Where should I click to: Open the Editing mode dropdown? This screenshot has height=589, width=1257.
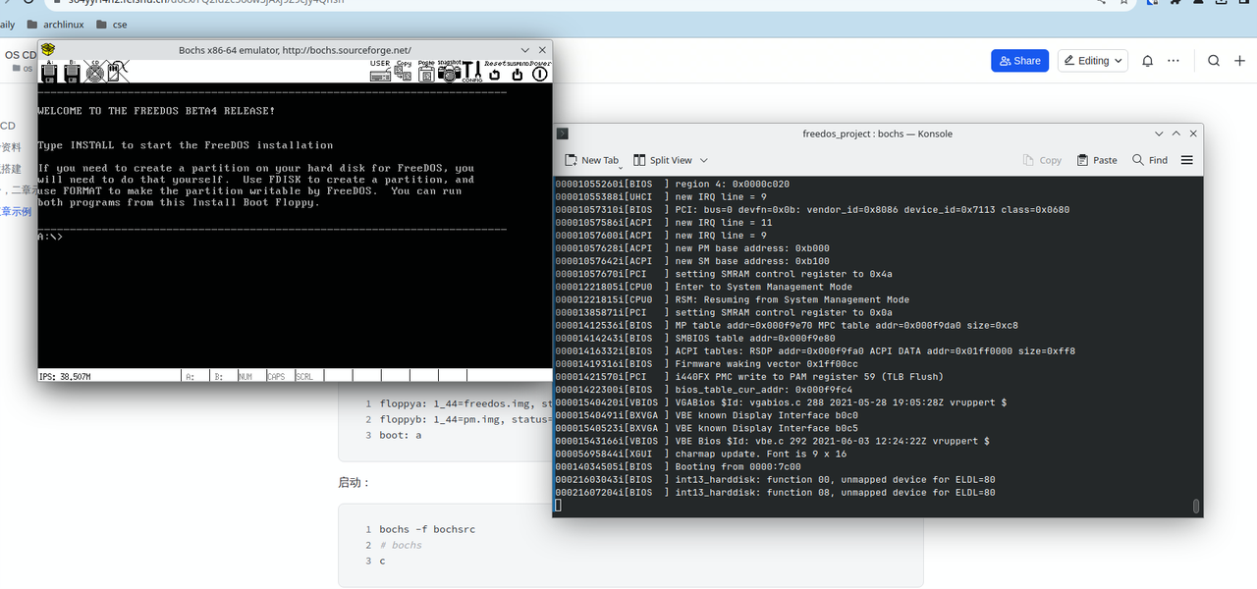click(1093, 61)
